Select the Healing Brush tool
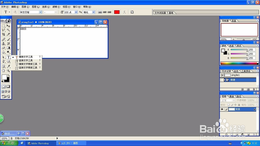The width and height of the screenshot is (260, 146). [3, 39]
